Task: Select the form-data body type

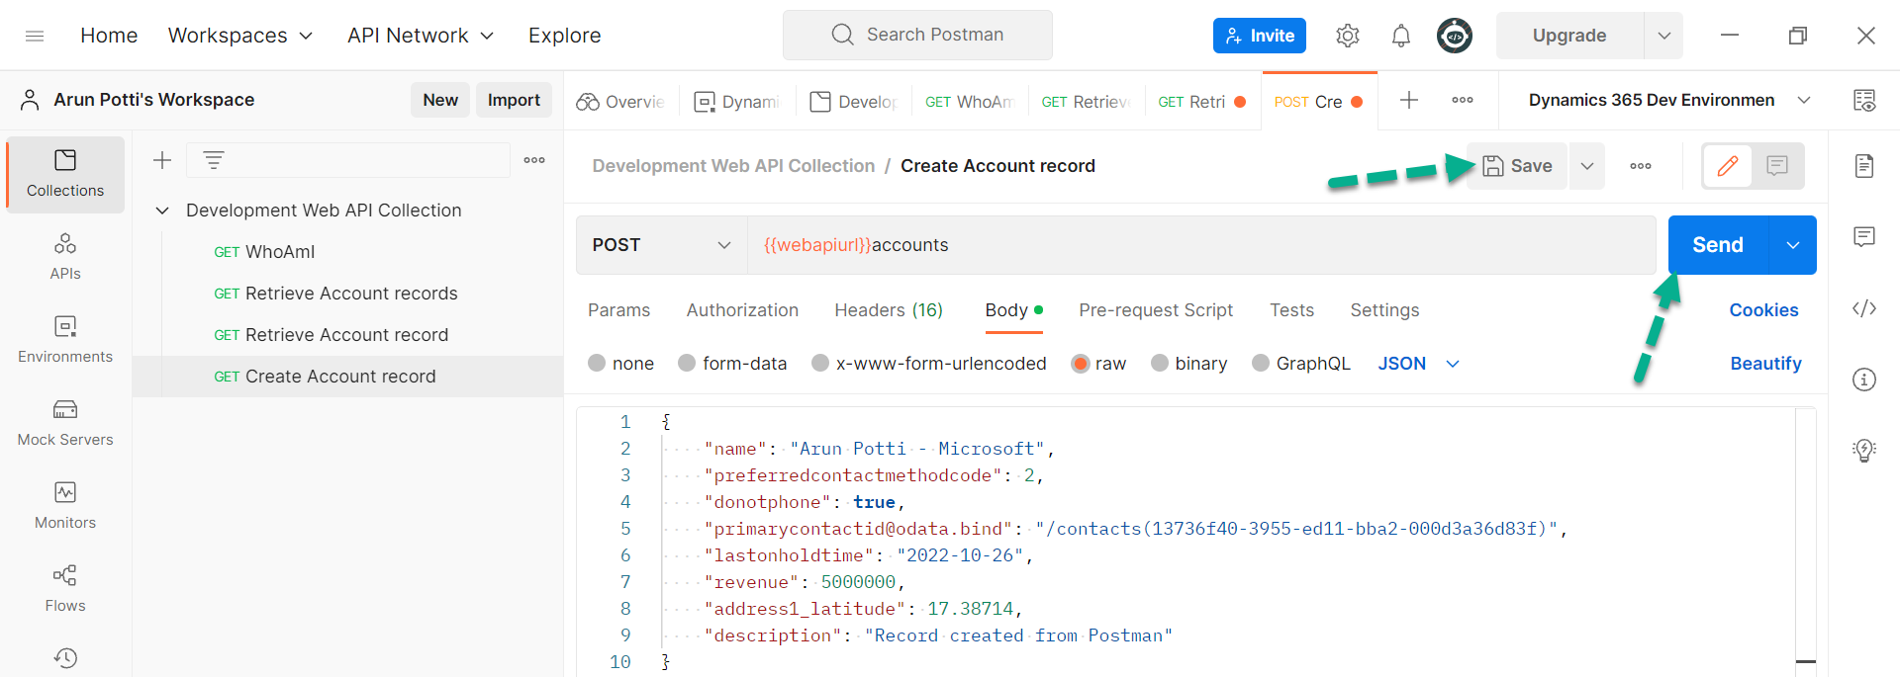Action: [x=687, y=363]
